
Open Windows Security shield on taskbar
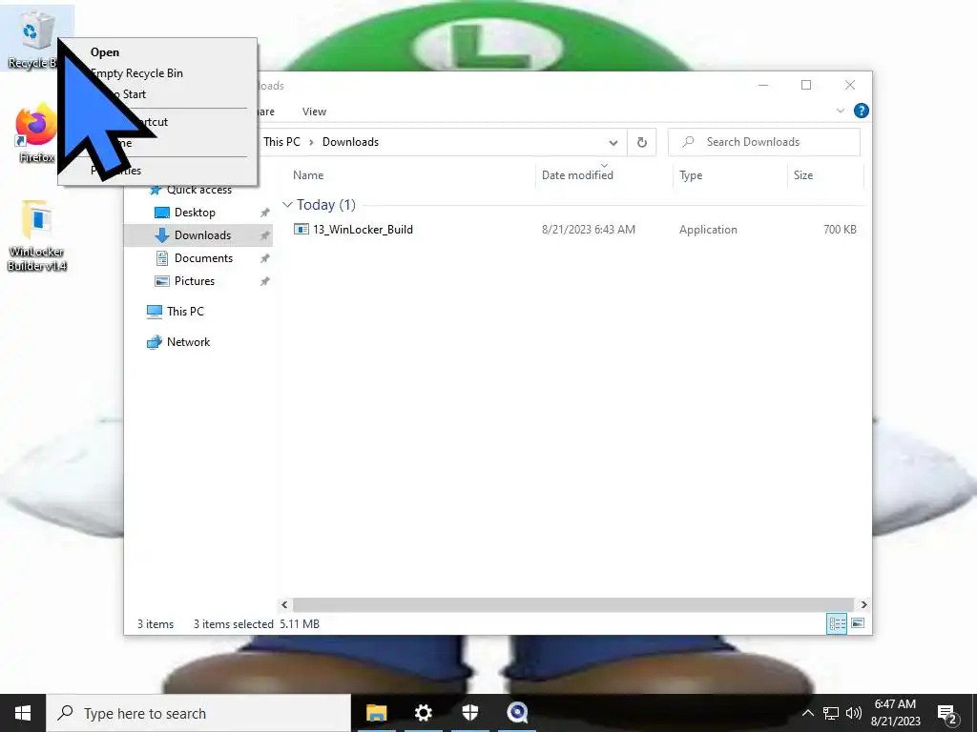[x=470, y=713]
